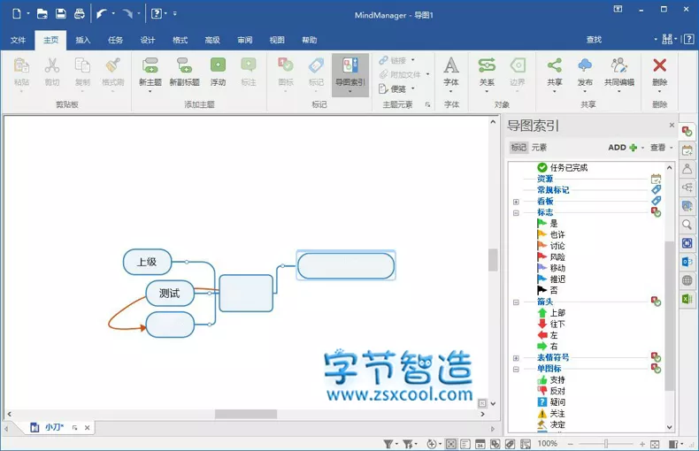Click the filter funnel icon in status bar
Viewport: 699px width, 451px height.
[388, 444]
